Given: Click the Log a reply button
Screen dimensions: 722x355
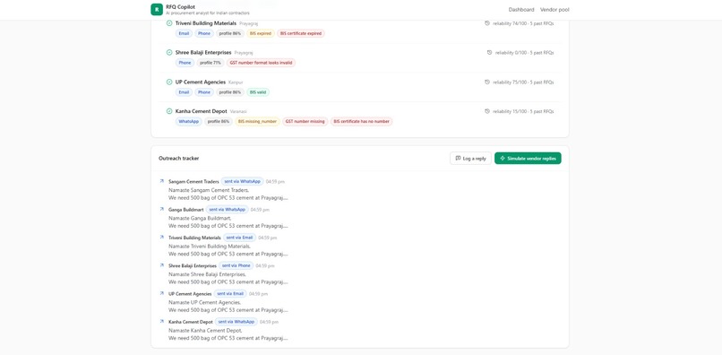Looking at the screenshot, I should (x=470, y=158).
